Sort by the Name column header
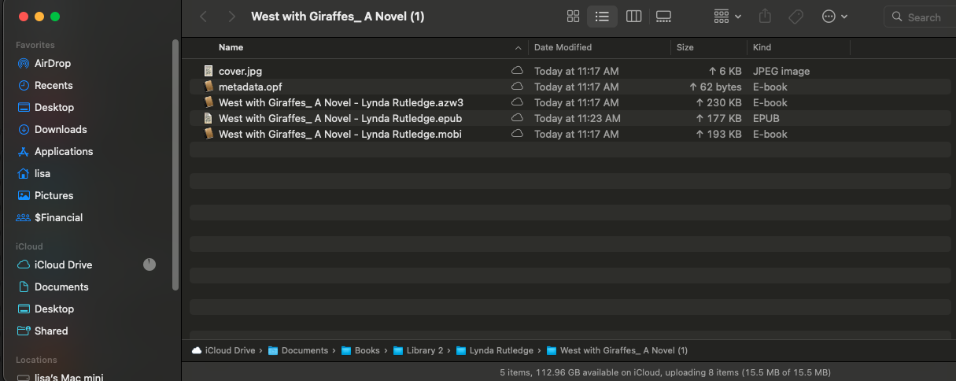 [231, 47]
